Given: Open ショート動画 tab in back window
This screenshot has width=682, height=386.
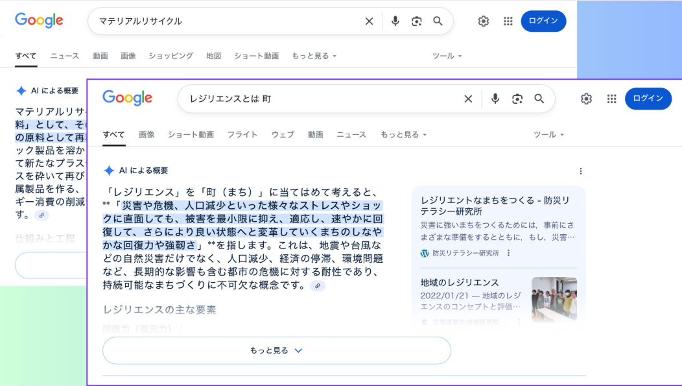Looking at the screenshot, I should coord(257,56).
